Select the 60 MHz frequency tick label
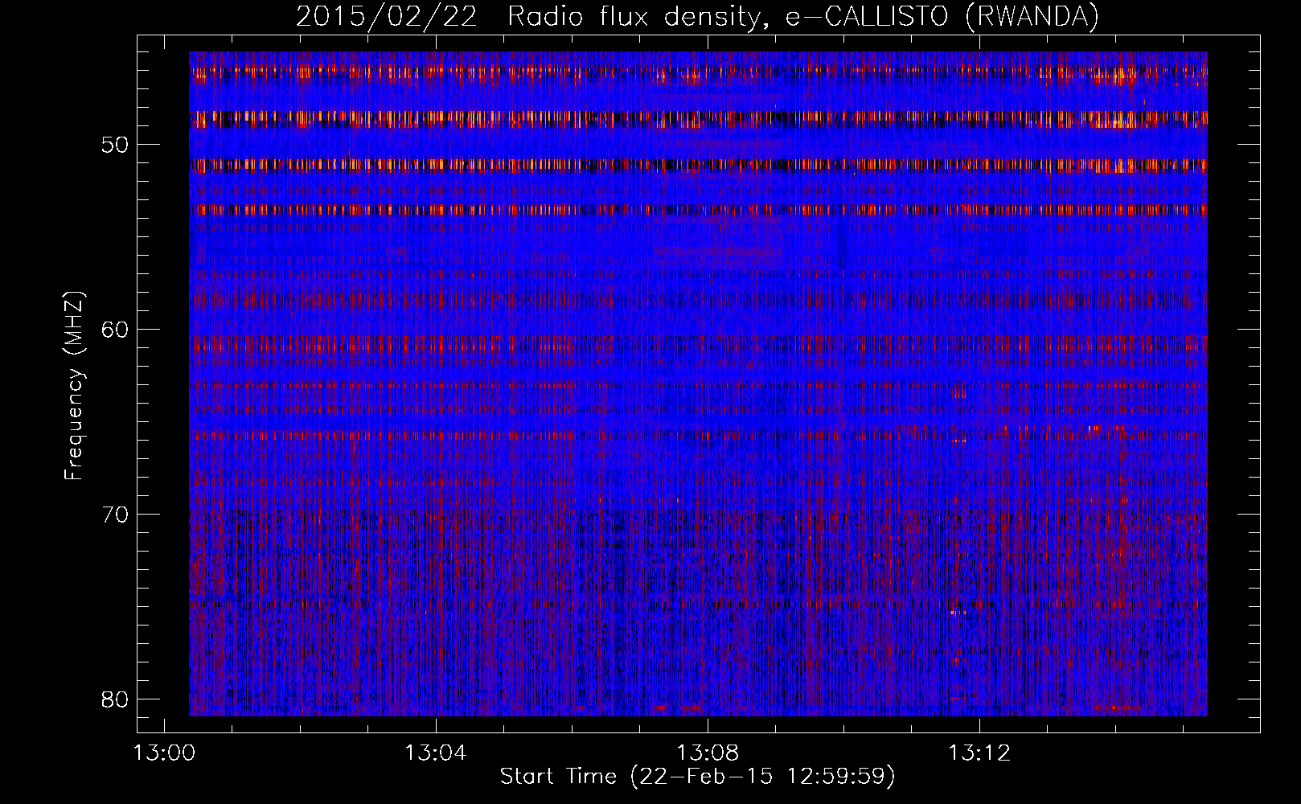The height and width of the screenshot is (804, 1301). [x=116, y=330]
